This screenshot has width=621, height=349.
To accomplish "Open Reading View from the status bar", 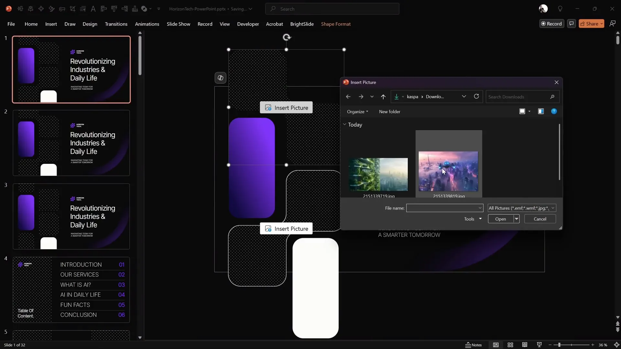I will [525, 345].
